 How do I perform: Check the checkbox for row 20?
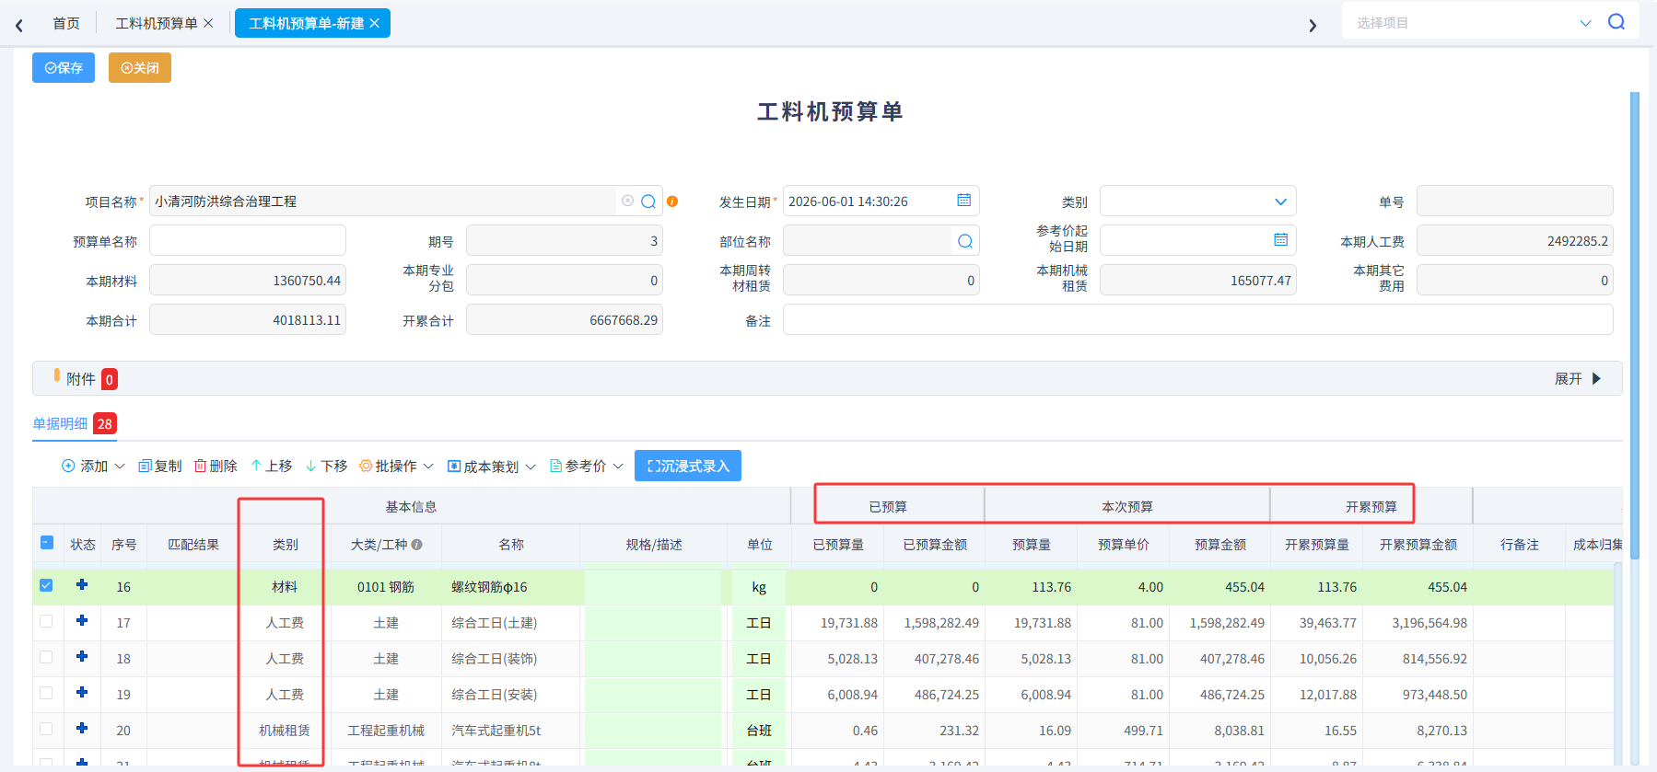47,729
